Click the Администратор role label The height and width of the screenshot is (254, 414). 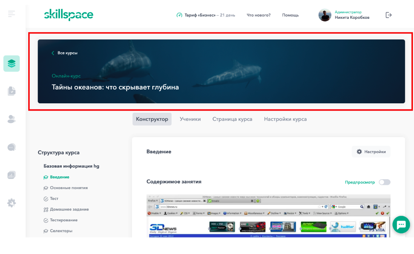coord(348,12)
